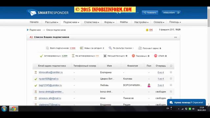Click the activated count 1209

65,56
